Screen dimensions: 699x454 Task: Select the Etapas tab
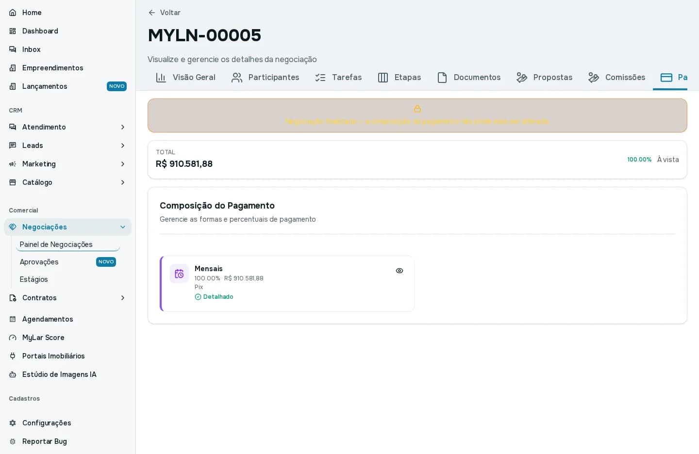(x=399, y=78)
